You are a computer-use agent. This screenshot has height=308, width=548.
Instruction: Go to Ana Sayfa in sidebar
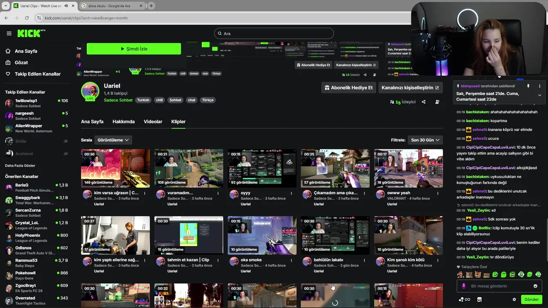(26, 51)
